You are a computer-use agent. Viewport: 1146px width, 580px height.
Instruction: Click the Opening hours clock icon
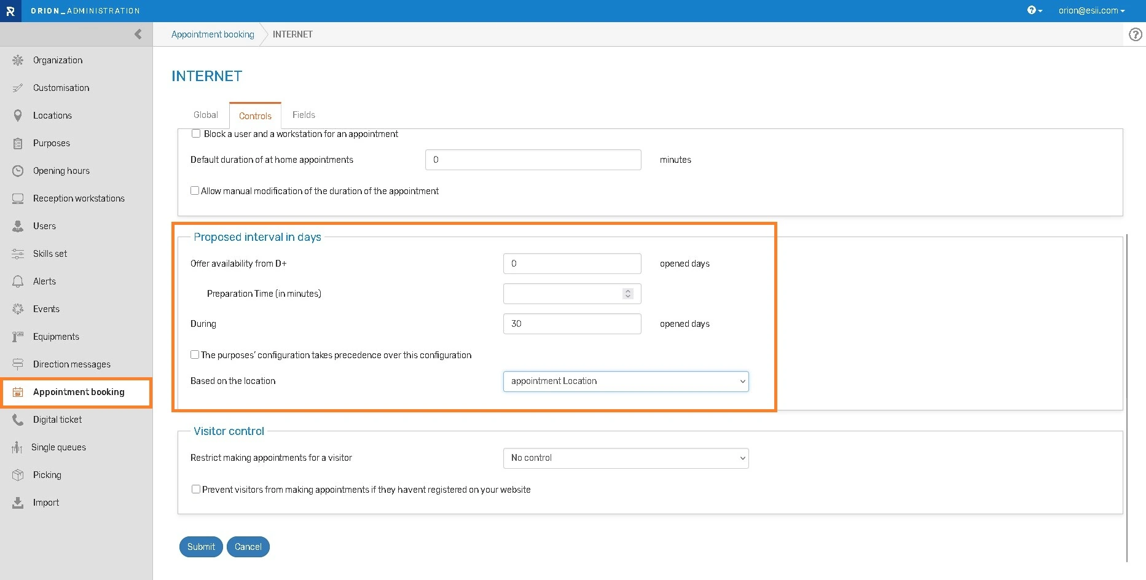18,171
